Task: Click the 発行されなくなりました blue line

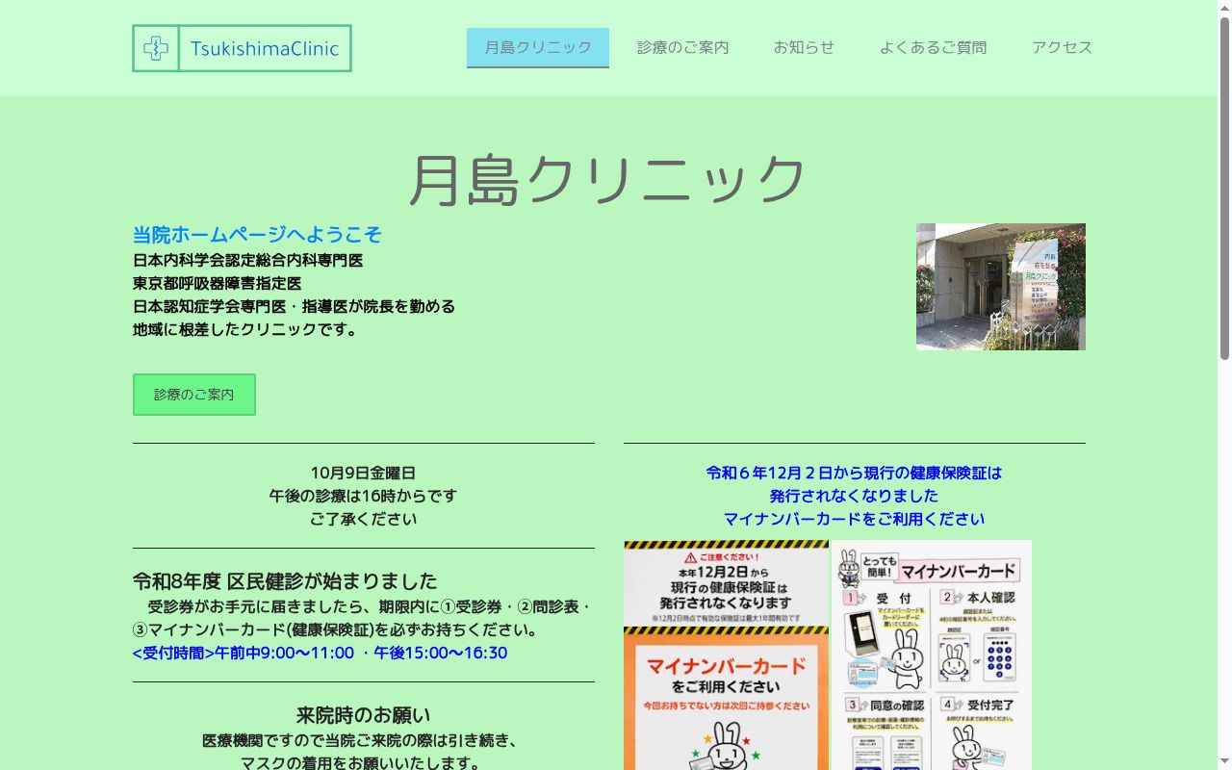Action: tap(854, 496)
